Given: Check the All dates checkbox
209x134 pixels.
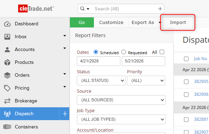Looking at the screenshot, I should coord(162,52).
